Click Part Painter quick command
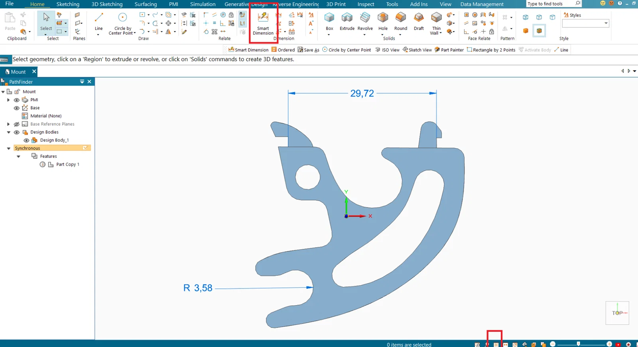 [x=449, y=50]
